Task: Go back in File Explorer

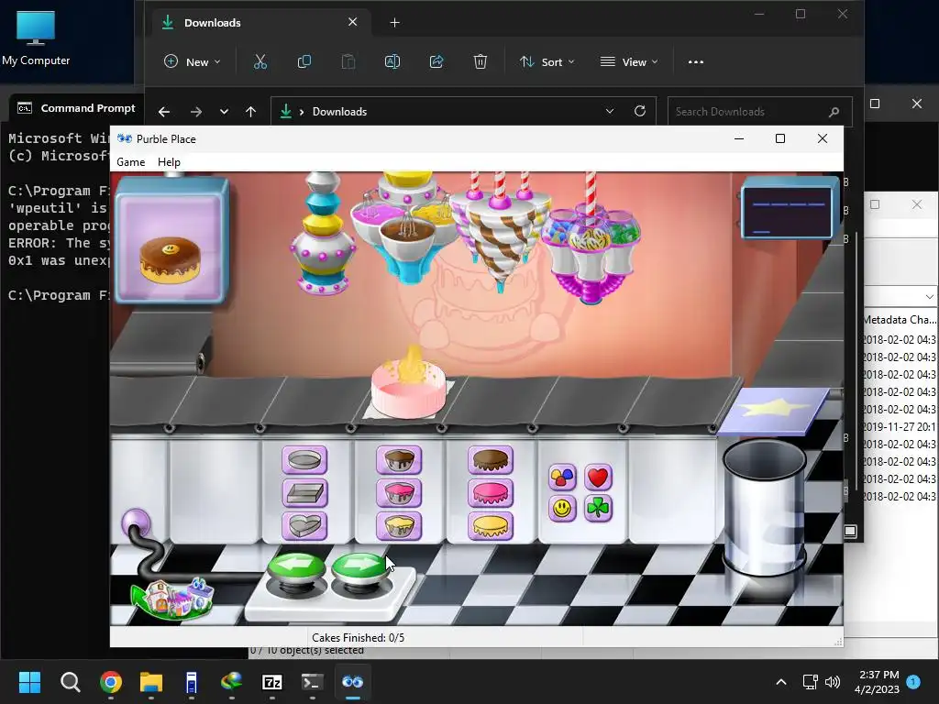Action: coord(163,111)
